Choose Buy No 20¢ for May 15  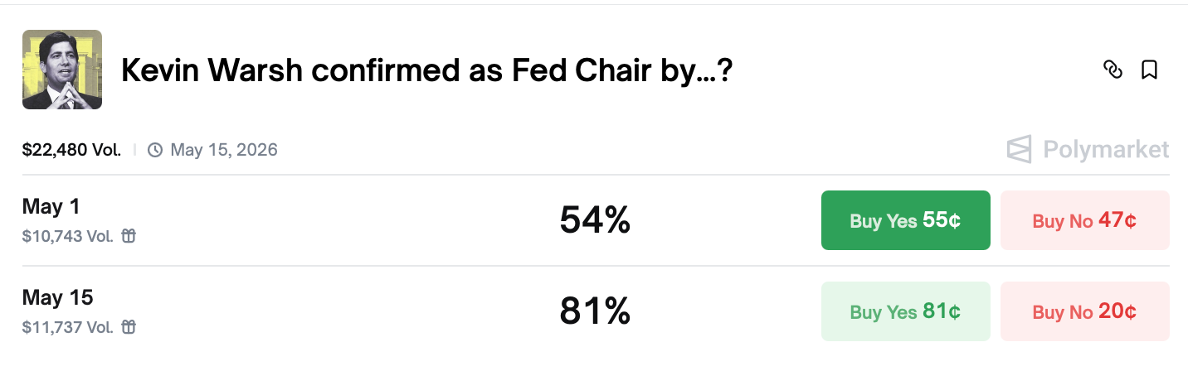(1084, 311)
